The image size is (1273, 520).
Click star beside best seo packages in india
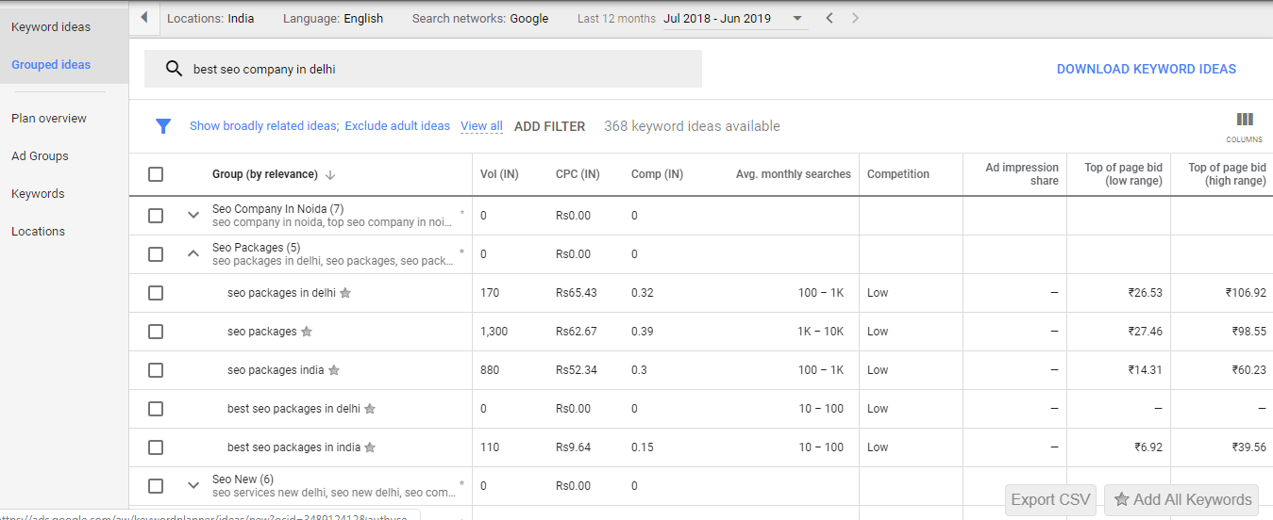pyautogui.click(x=370, y=447)
